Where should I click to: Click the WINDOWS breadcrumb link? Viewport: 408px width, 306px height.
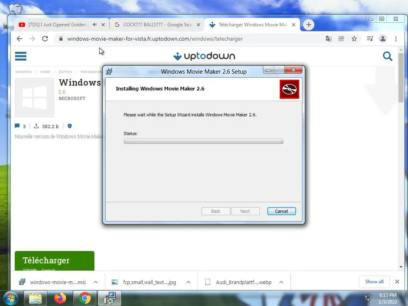(x=24, y=72)
